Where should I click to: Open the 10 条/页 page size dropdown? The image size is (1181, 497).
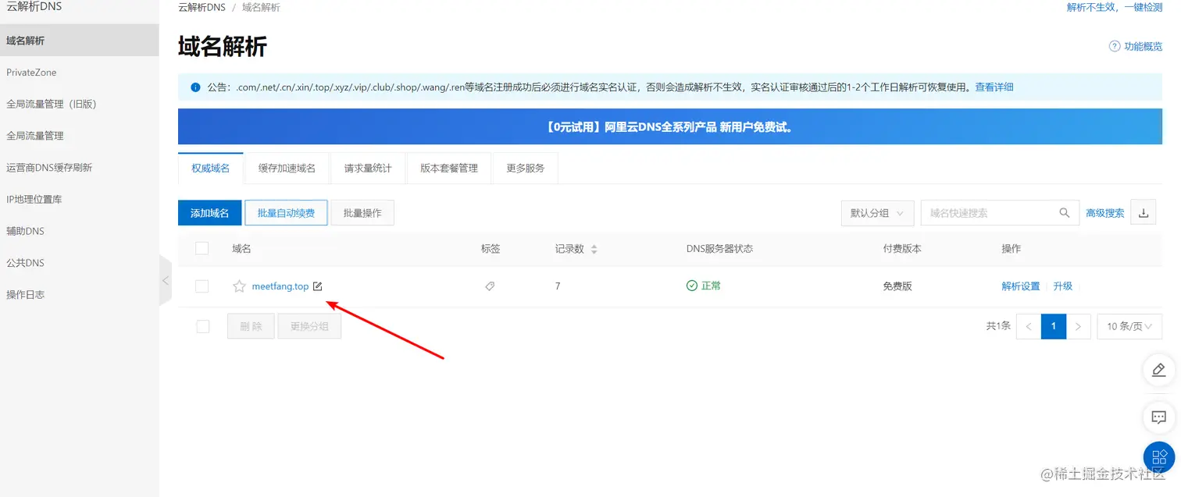pos(1129,326)
